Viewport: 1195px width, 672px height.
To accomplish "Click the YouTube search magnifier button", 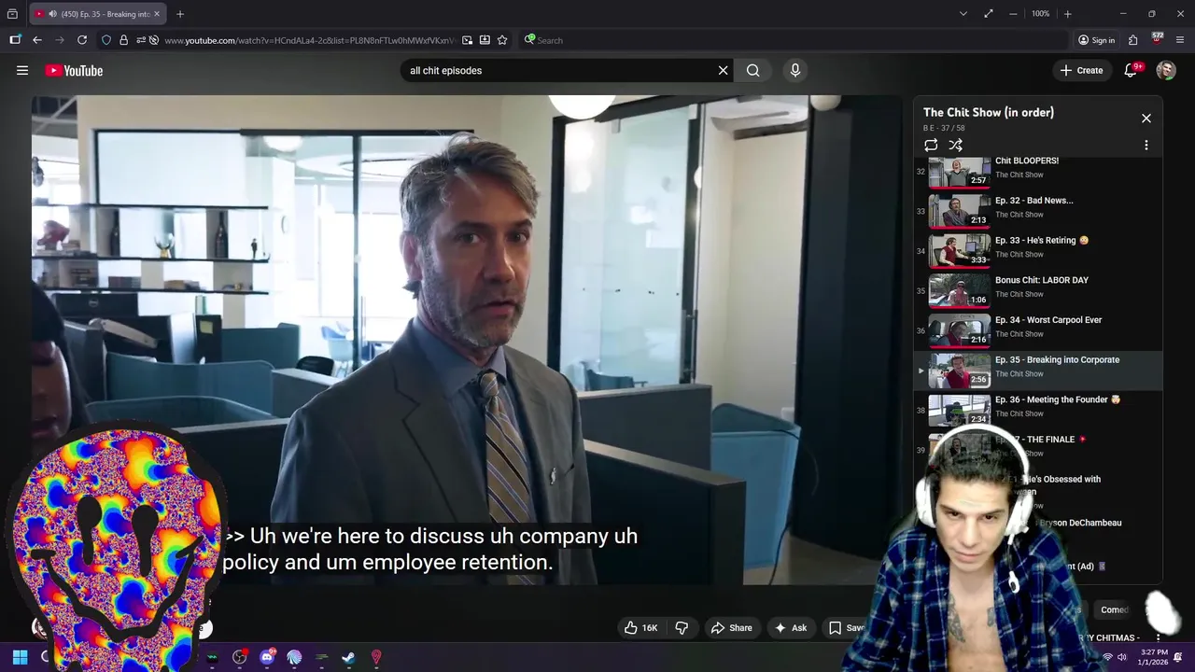I will [753, 70].
